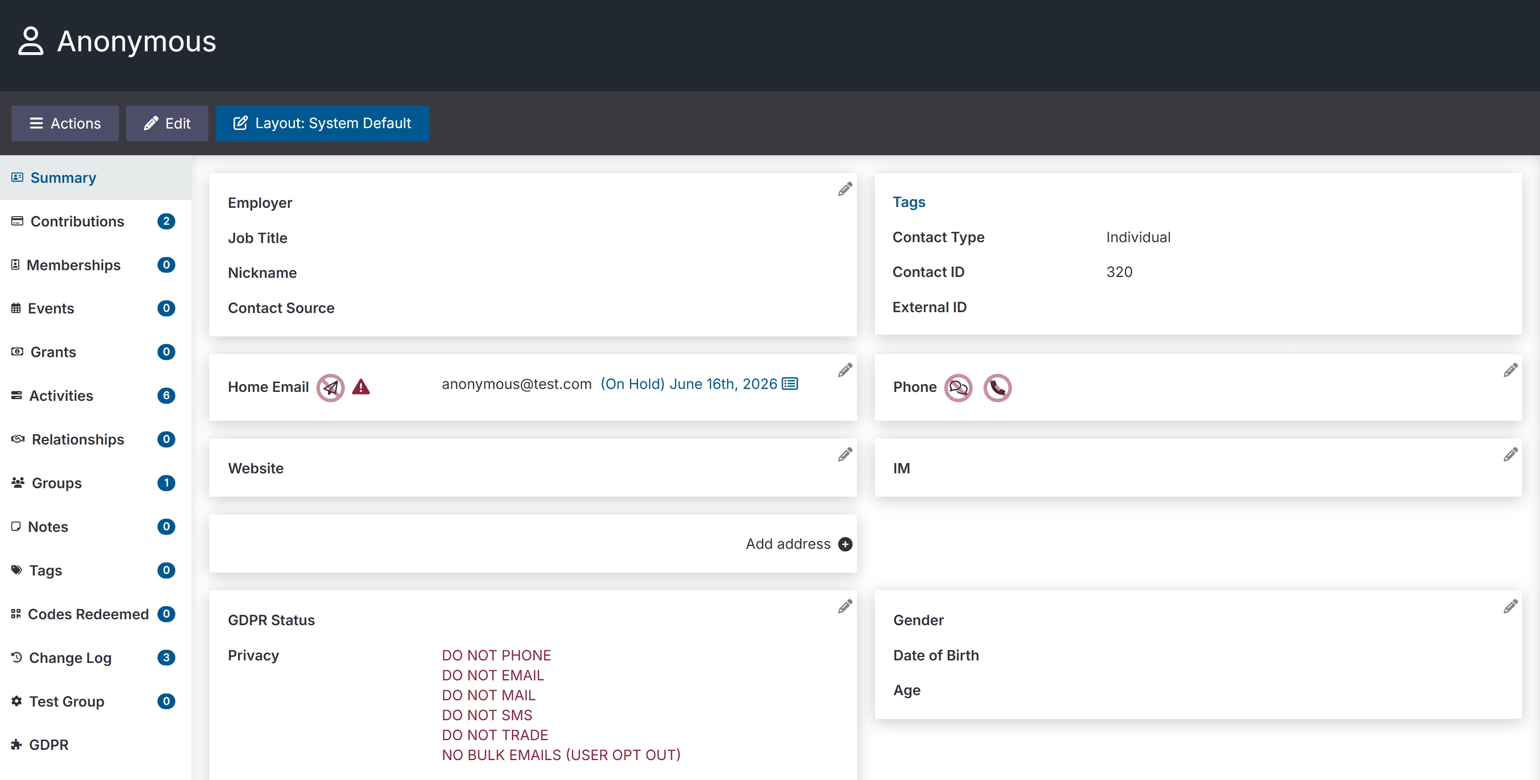The height and width of the screenshot is (780, 1540).
Task: Click the Contributions count badge
Action: click(x=166, y=221)
